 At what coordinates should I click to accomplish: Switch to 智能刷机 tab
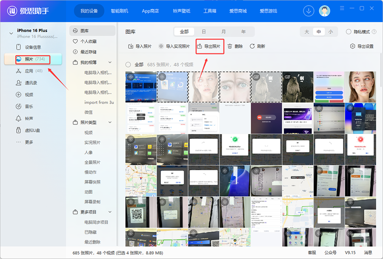click(x=120, y=11)
